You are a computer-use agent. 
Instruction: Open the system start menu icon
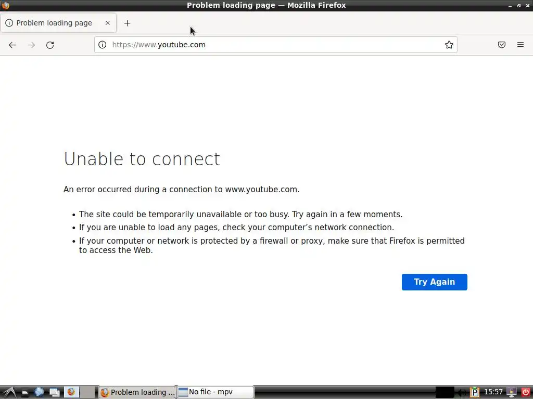tap(9, 393)
